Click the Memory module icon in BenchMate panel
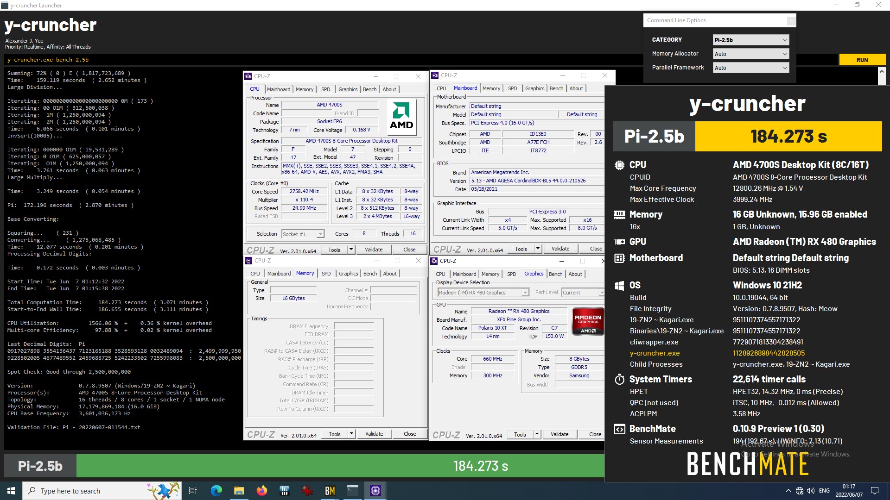This screenshot has height=500, width=890. [619, 214]
